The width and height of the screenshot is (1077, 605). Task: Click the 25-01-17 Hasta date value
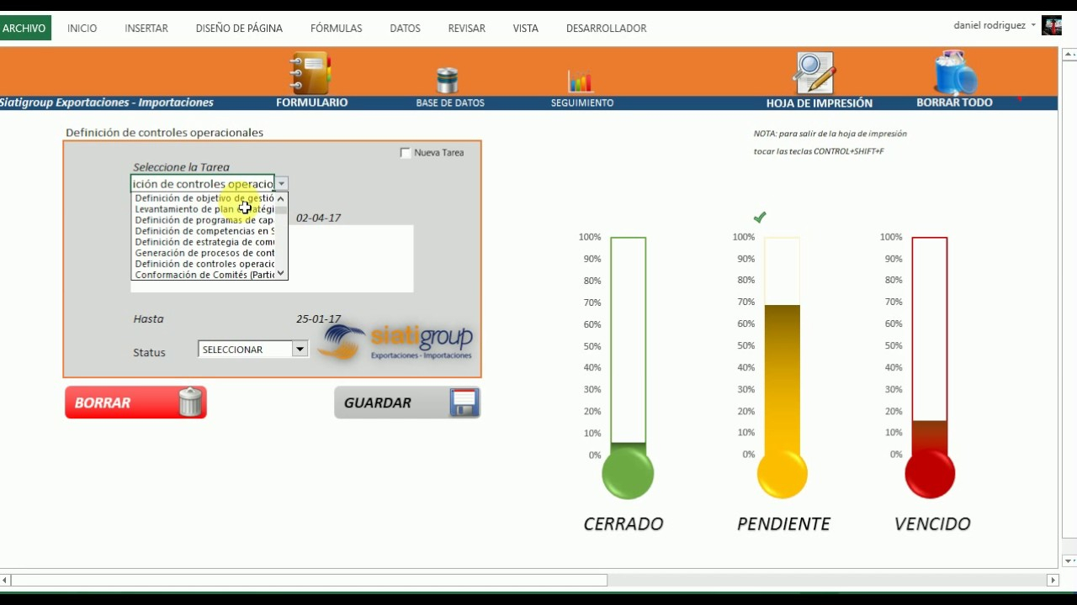click(318, 318)
